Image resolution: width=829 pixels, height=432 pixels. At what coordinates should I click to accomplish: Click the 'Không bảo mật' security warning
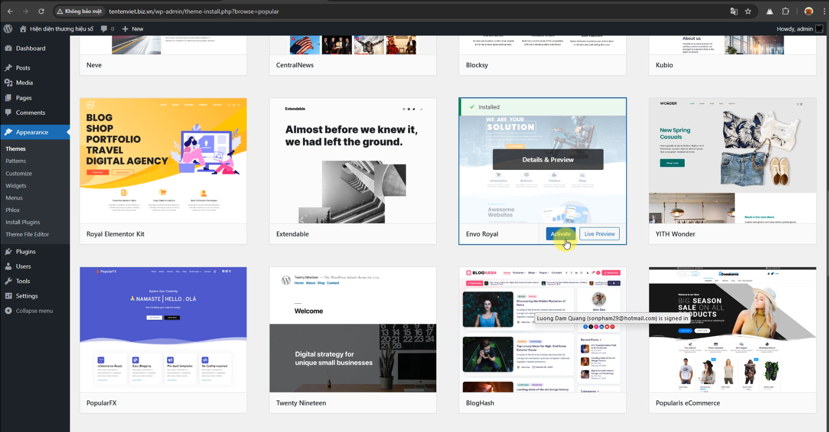79,11
